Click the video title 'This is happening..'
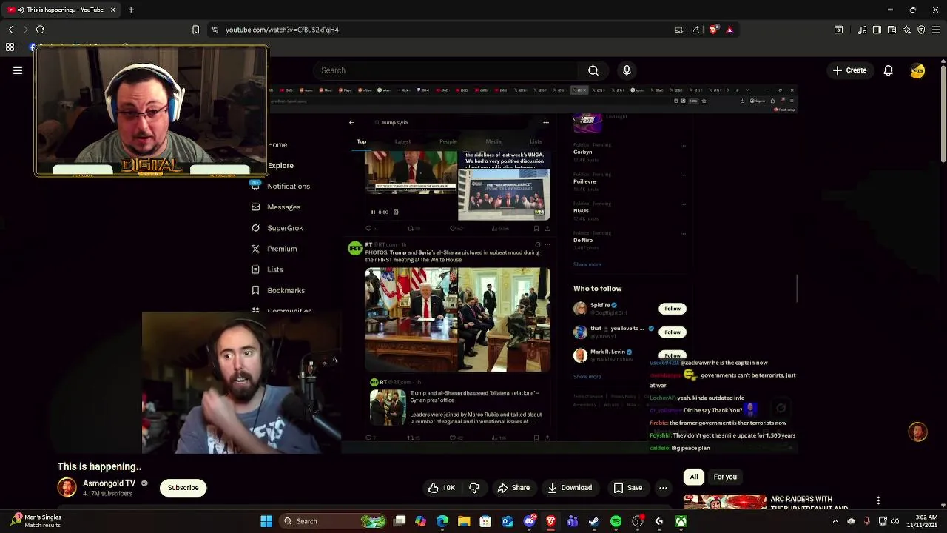The height and width of the screenshot is (533, 947). [x=99, y=466]
